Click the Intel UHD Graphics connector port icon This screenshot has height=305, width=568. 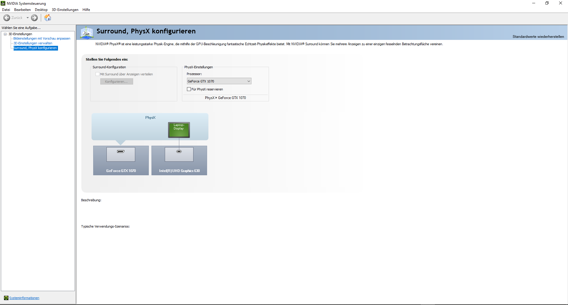tap(179, 151)
